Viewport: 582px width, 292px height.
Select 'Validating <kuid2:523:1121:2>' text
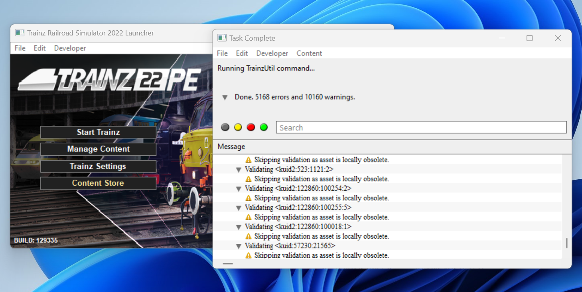pyautogui.click(x=289, y=169)
